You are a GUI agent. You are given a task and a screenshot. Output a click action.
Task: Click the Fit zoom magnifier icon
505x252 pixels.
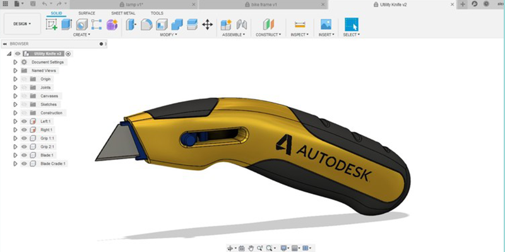[x=269, y=248]
